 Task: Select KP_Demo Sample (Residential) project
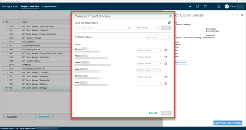(36, 80)
